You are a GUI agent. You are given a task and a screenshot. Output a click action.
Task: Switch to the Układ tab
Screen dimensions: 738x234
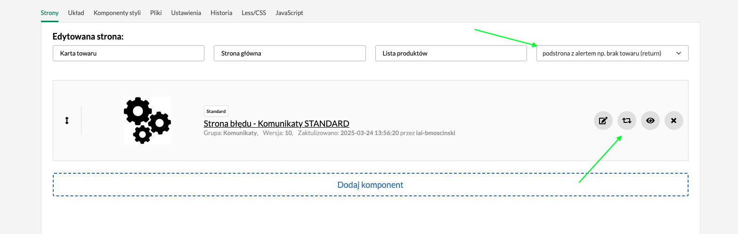pos(76,13)
